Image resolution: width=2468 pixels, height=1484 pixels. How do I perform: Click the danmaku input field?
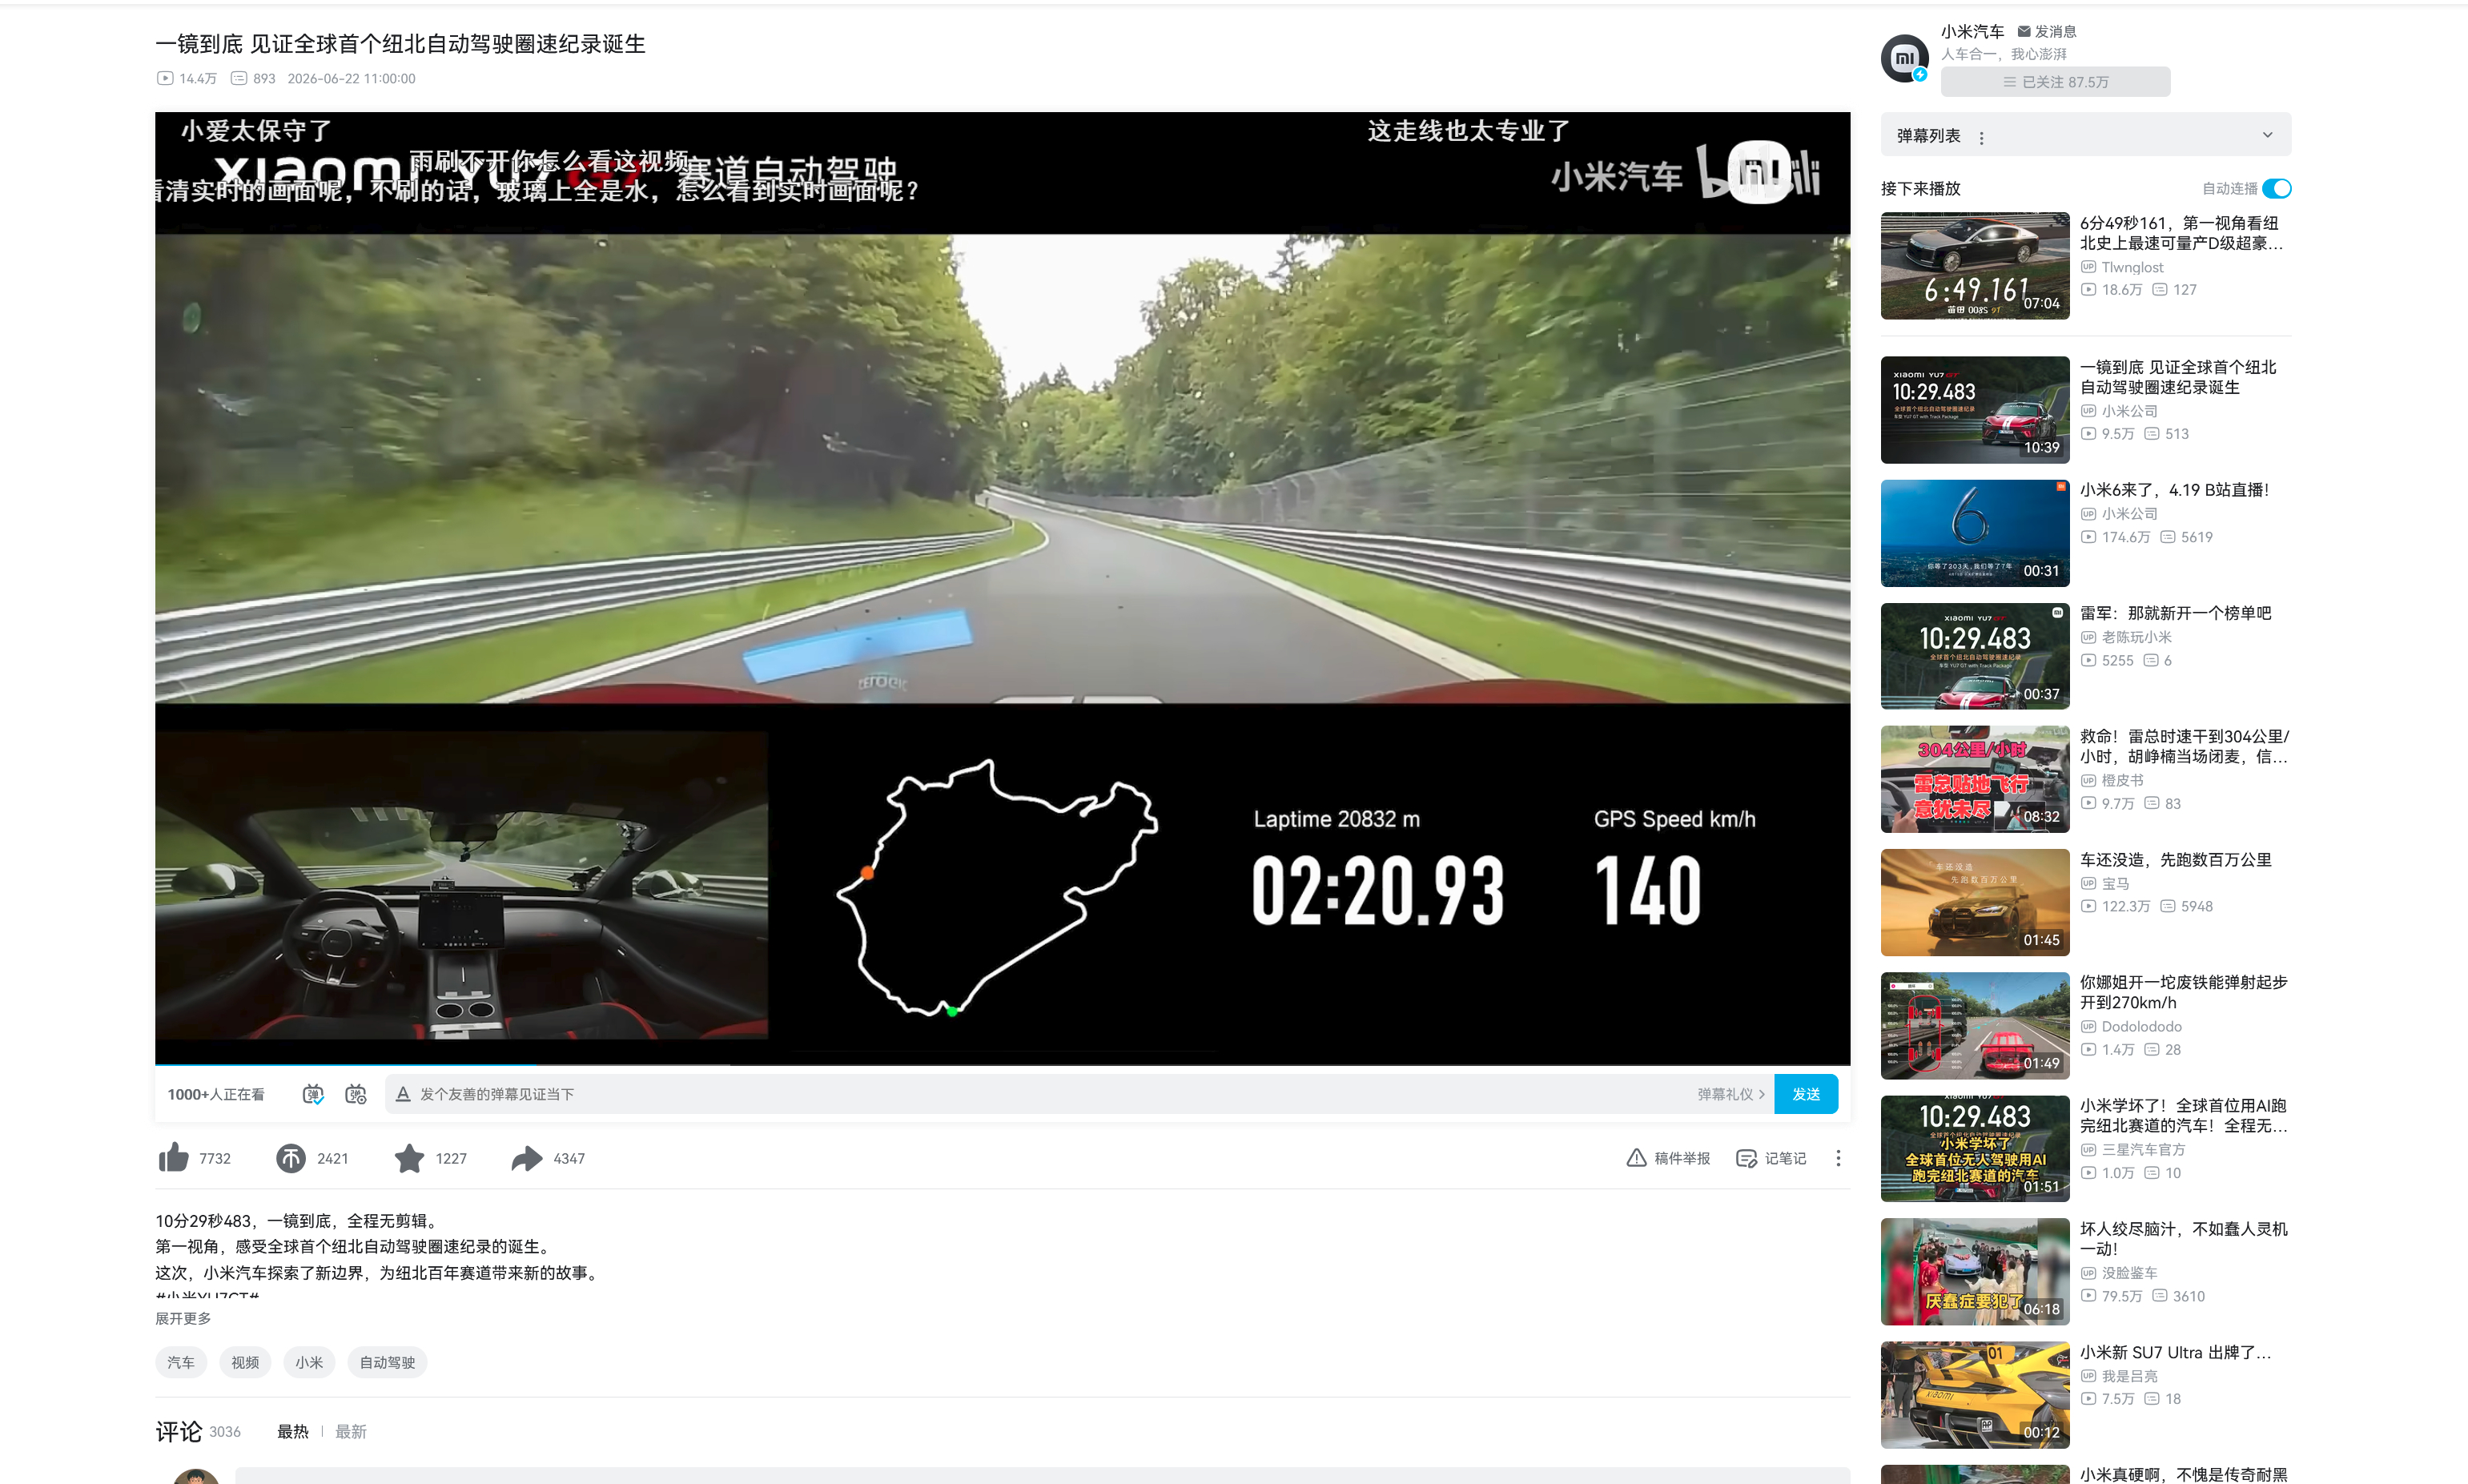tap(1039, 1094)
